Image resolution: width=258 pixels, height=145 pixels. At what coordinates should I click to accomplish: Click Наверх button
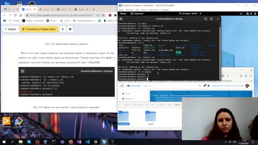tap(10, 29)
